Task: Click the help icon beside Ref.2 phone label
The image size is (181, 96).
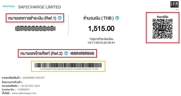Action: point(66,53)
